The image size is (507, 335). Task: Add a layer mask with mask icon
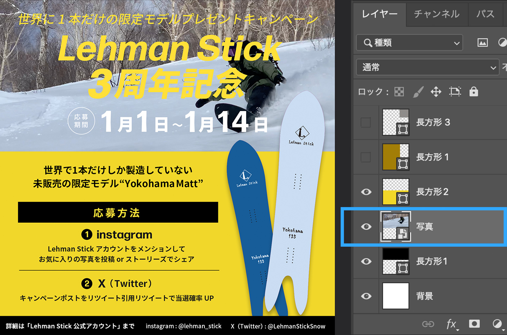coord(474,324)
